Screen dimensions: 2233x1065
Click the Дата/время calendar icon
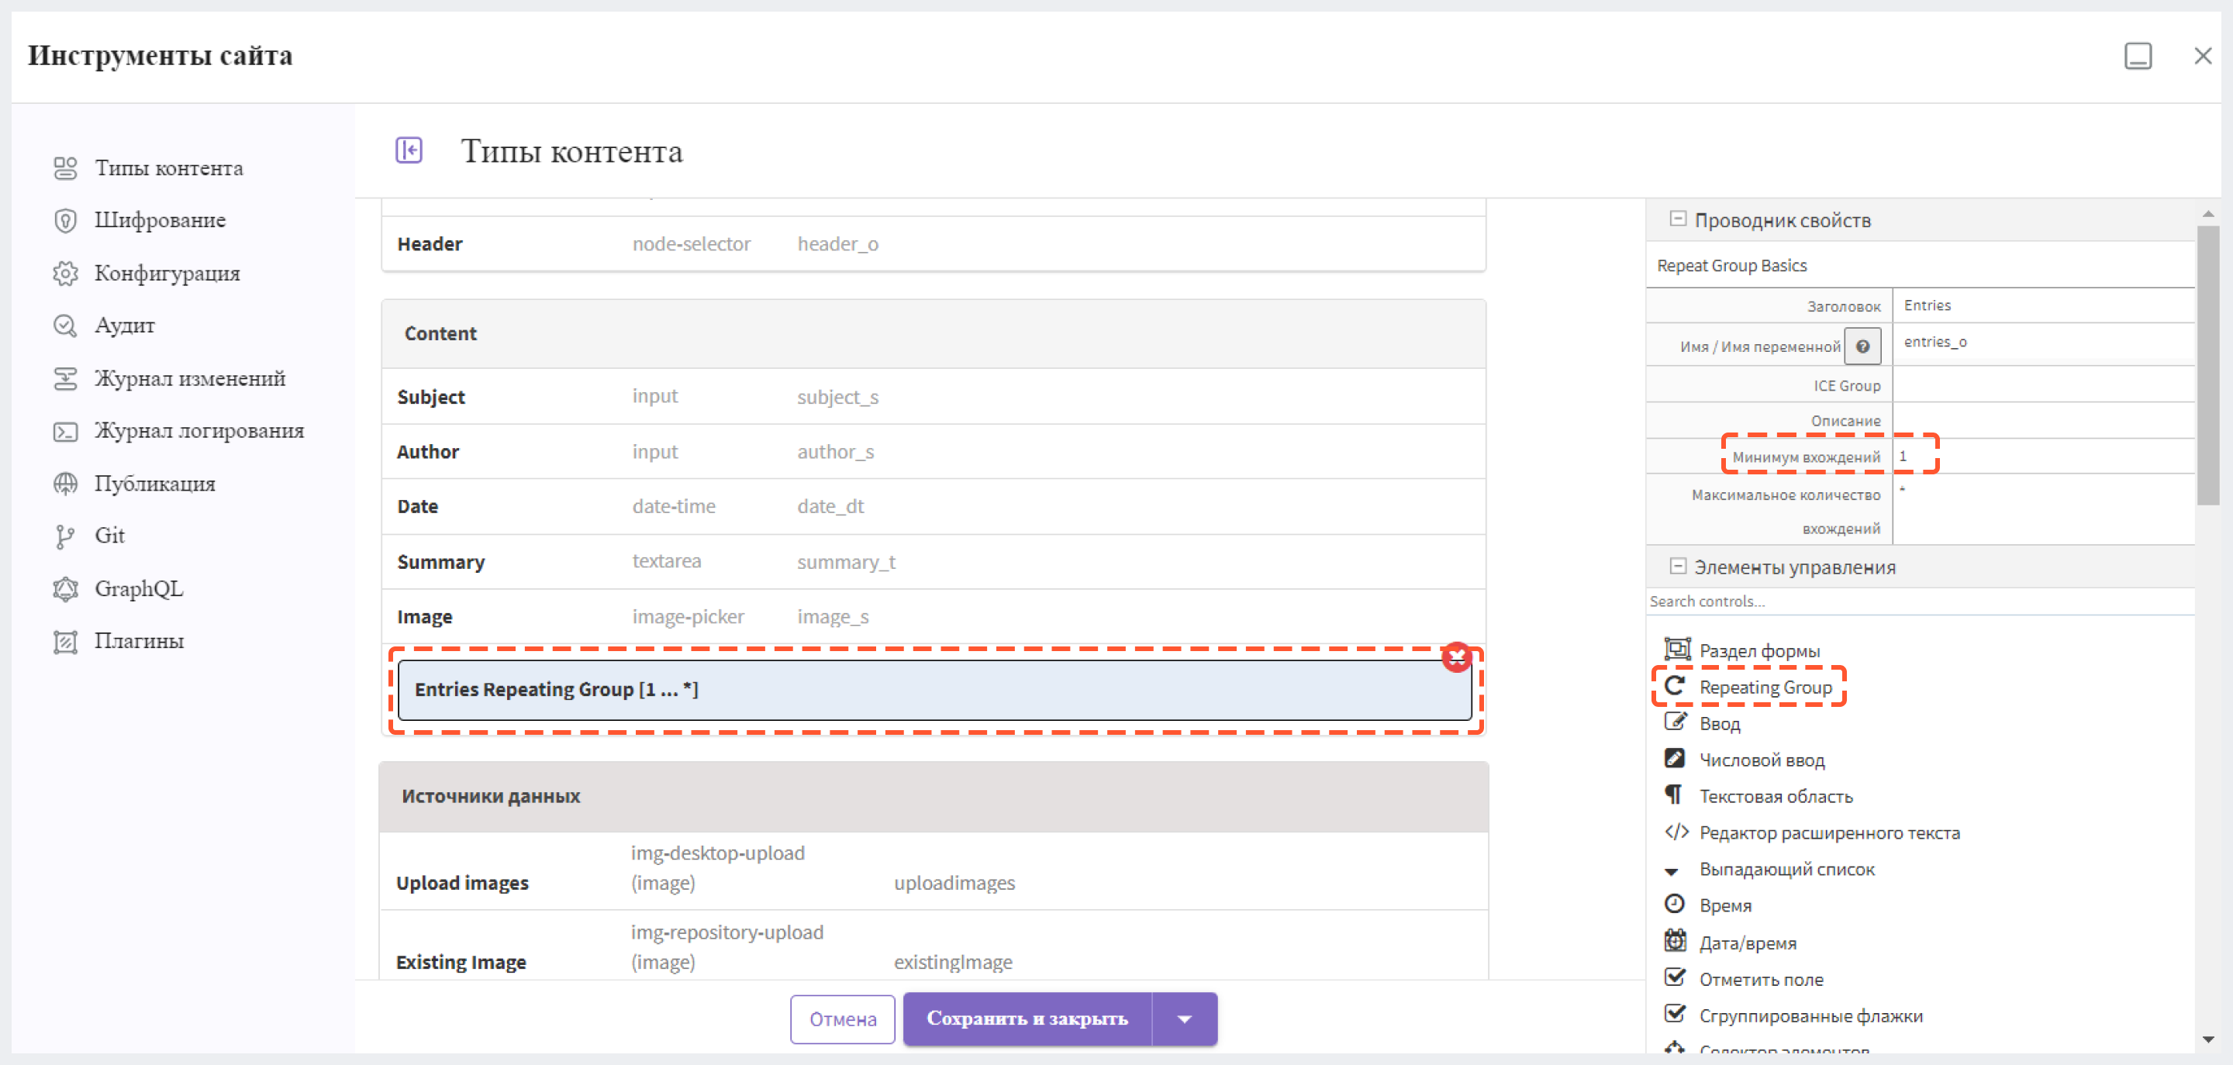click(x=1675, y=941)
